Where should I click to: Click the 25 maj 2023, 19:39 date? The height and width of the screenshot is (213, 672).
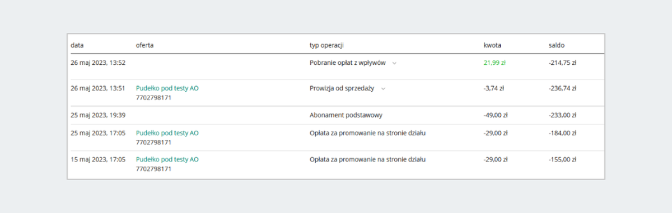click(x=98, y=115)
